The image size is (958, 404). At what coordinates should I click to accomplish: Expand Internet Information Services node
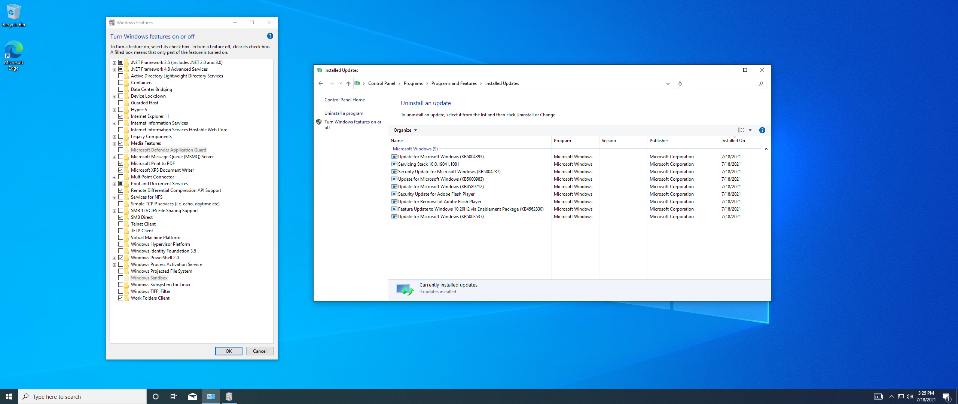[x=114, y=123]
